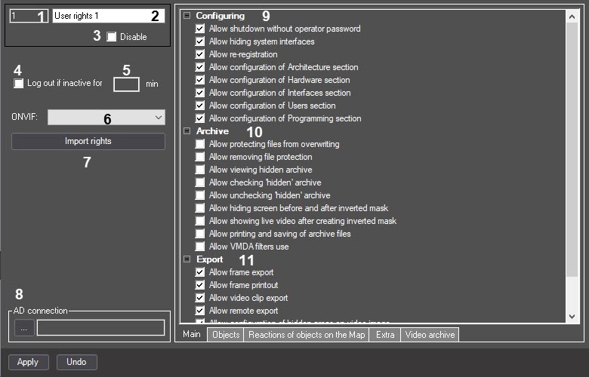Uncheck Allow configuration of Users section

(200, 106)
